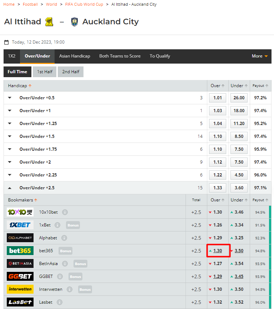This screenshot has width=274, height=309.
Task: Expand the Over/Under +0.5 row
Action: tap(10, 98)
